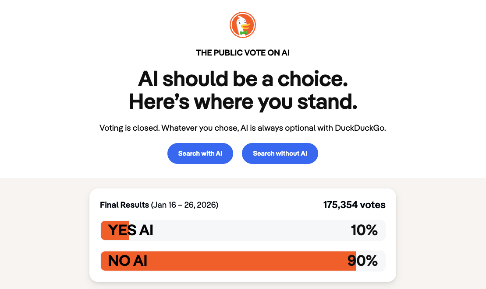486x289 pixels.
Task: Select the NO AI result bar
Action: [x=243, y=261]
